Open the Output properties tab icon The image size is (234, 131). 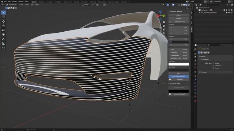click(x=195, y=57)
